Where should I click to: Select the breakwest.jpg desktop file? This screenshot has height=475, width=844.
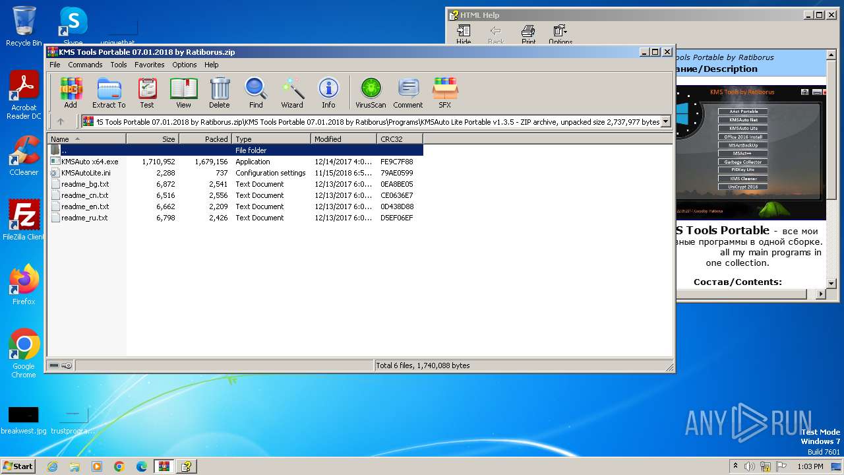(24, 420)
